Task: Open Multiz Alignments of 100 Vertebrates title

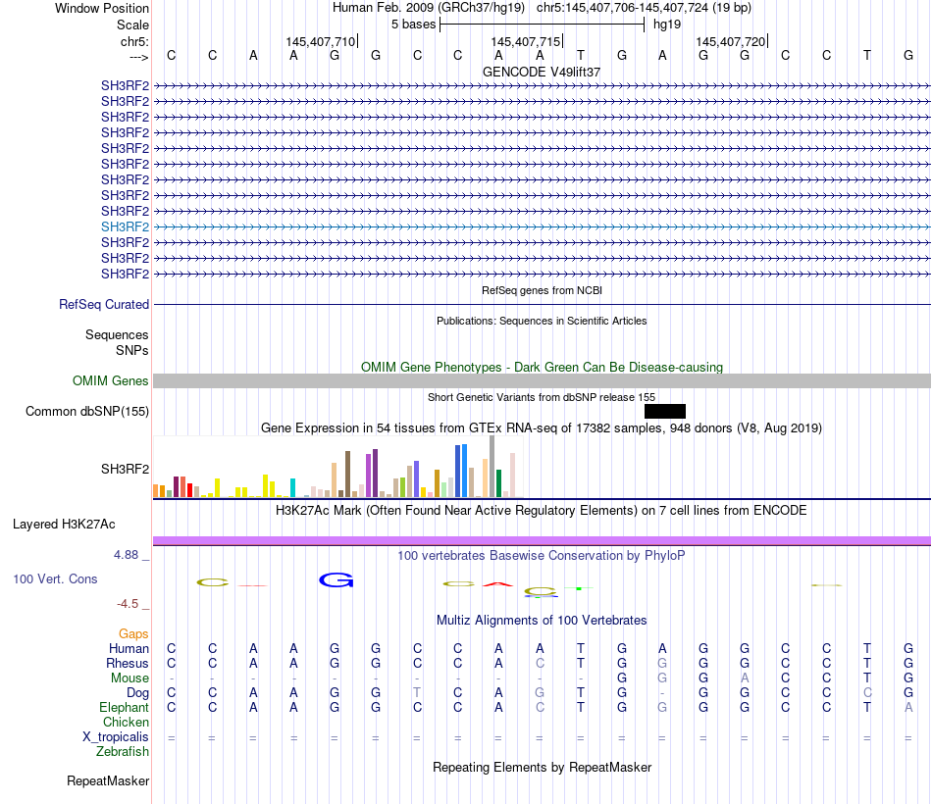Action: pyautogui.click(x=542, y=621)
